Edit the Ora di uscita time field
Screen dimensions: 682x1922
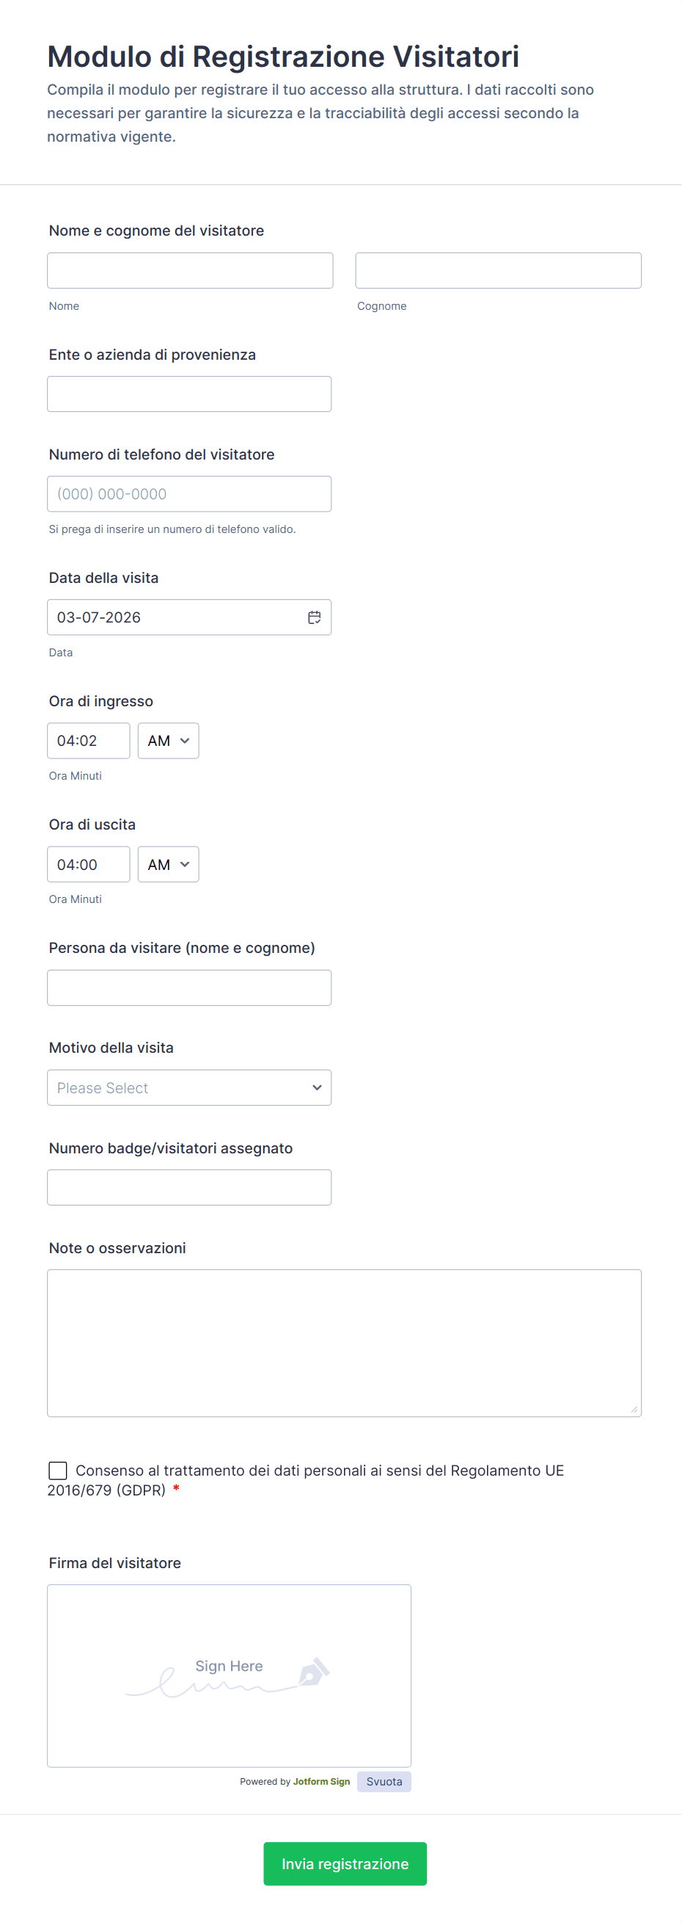[89, 864]
